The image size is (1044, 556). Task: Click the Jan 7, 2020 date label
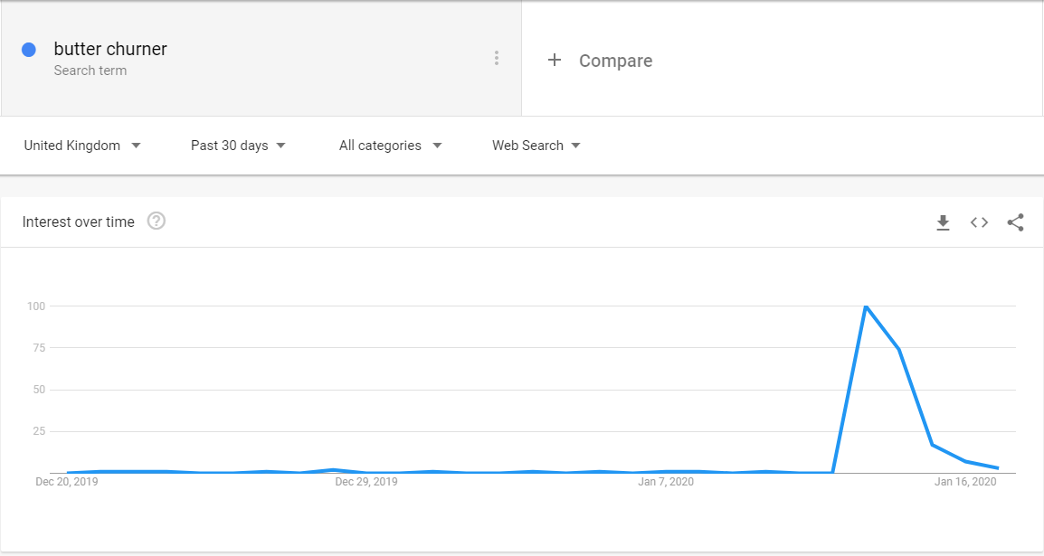(666, 482)
